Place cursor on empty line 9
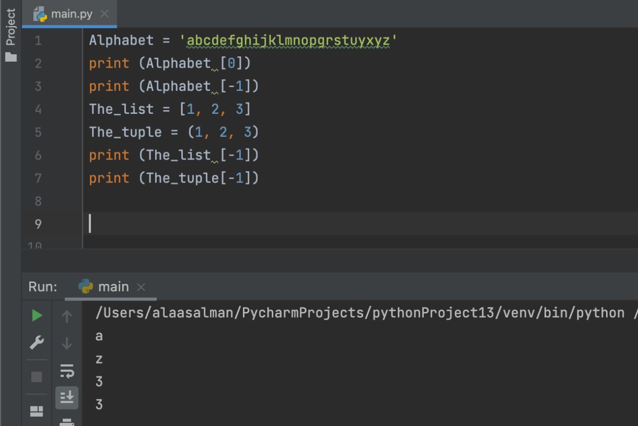638x426 pixels. point(213,224)
